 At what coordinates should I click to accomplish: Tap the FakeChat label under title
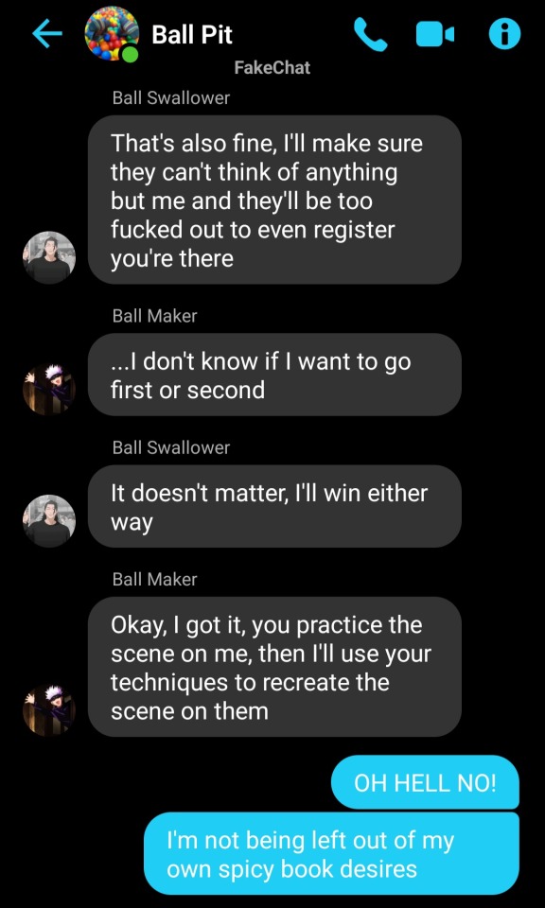(272, 68)
